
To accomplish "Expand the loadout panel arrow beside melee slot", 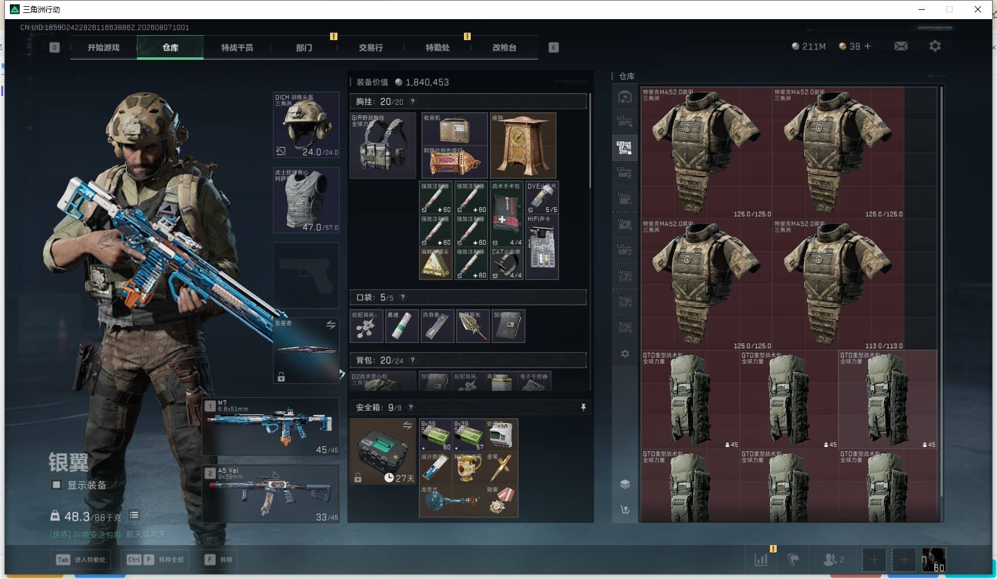I will click(342, 374).
